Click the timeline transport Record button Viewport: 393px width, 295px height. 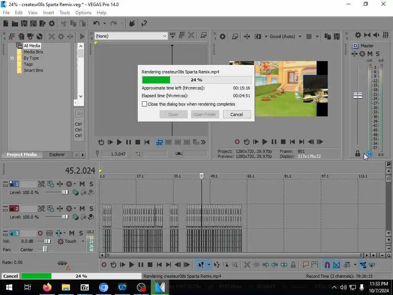coord(104,265)
